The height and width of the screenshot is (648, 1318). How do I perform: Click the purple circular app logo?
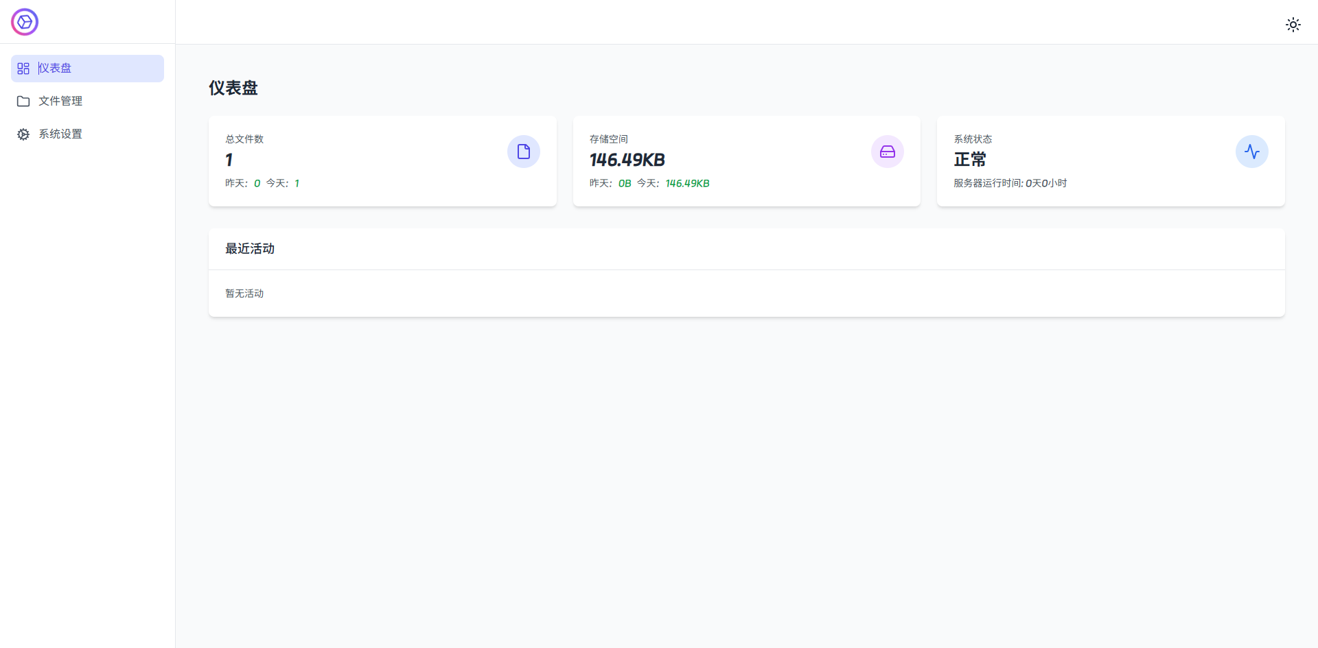click(x=25, y=22)
